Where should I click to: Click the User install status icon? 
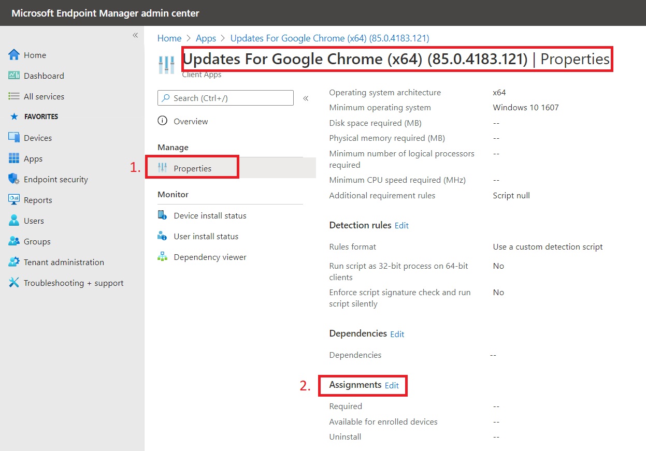coord(163,236)
